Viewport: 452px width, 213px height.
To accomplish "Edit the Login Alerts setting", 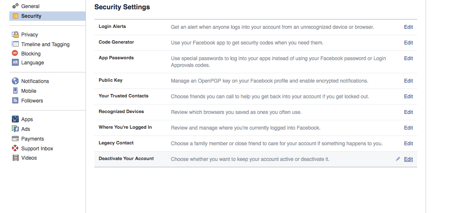I will (x=409, y=27).
